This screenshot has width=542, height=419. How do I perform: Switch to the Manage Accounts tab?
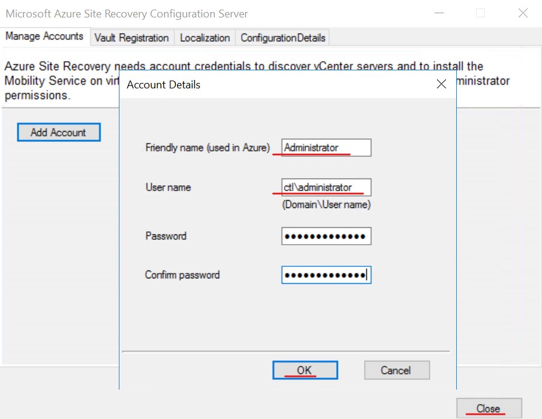coord(44,36)
